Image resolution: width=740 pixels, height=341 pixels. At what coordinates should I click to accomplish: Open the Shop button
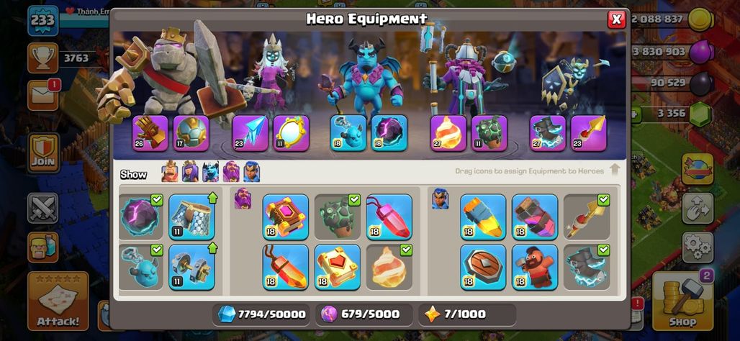click(x=682, y=301)
